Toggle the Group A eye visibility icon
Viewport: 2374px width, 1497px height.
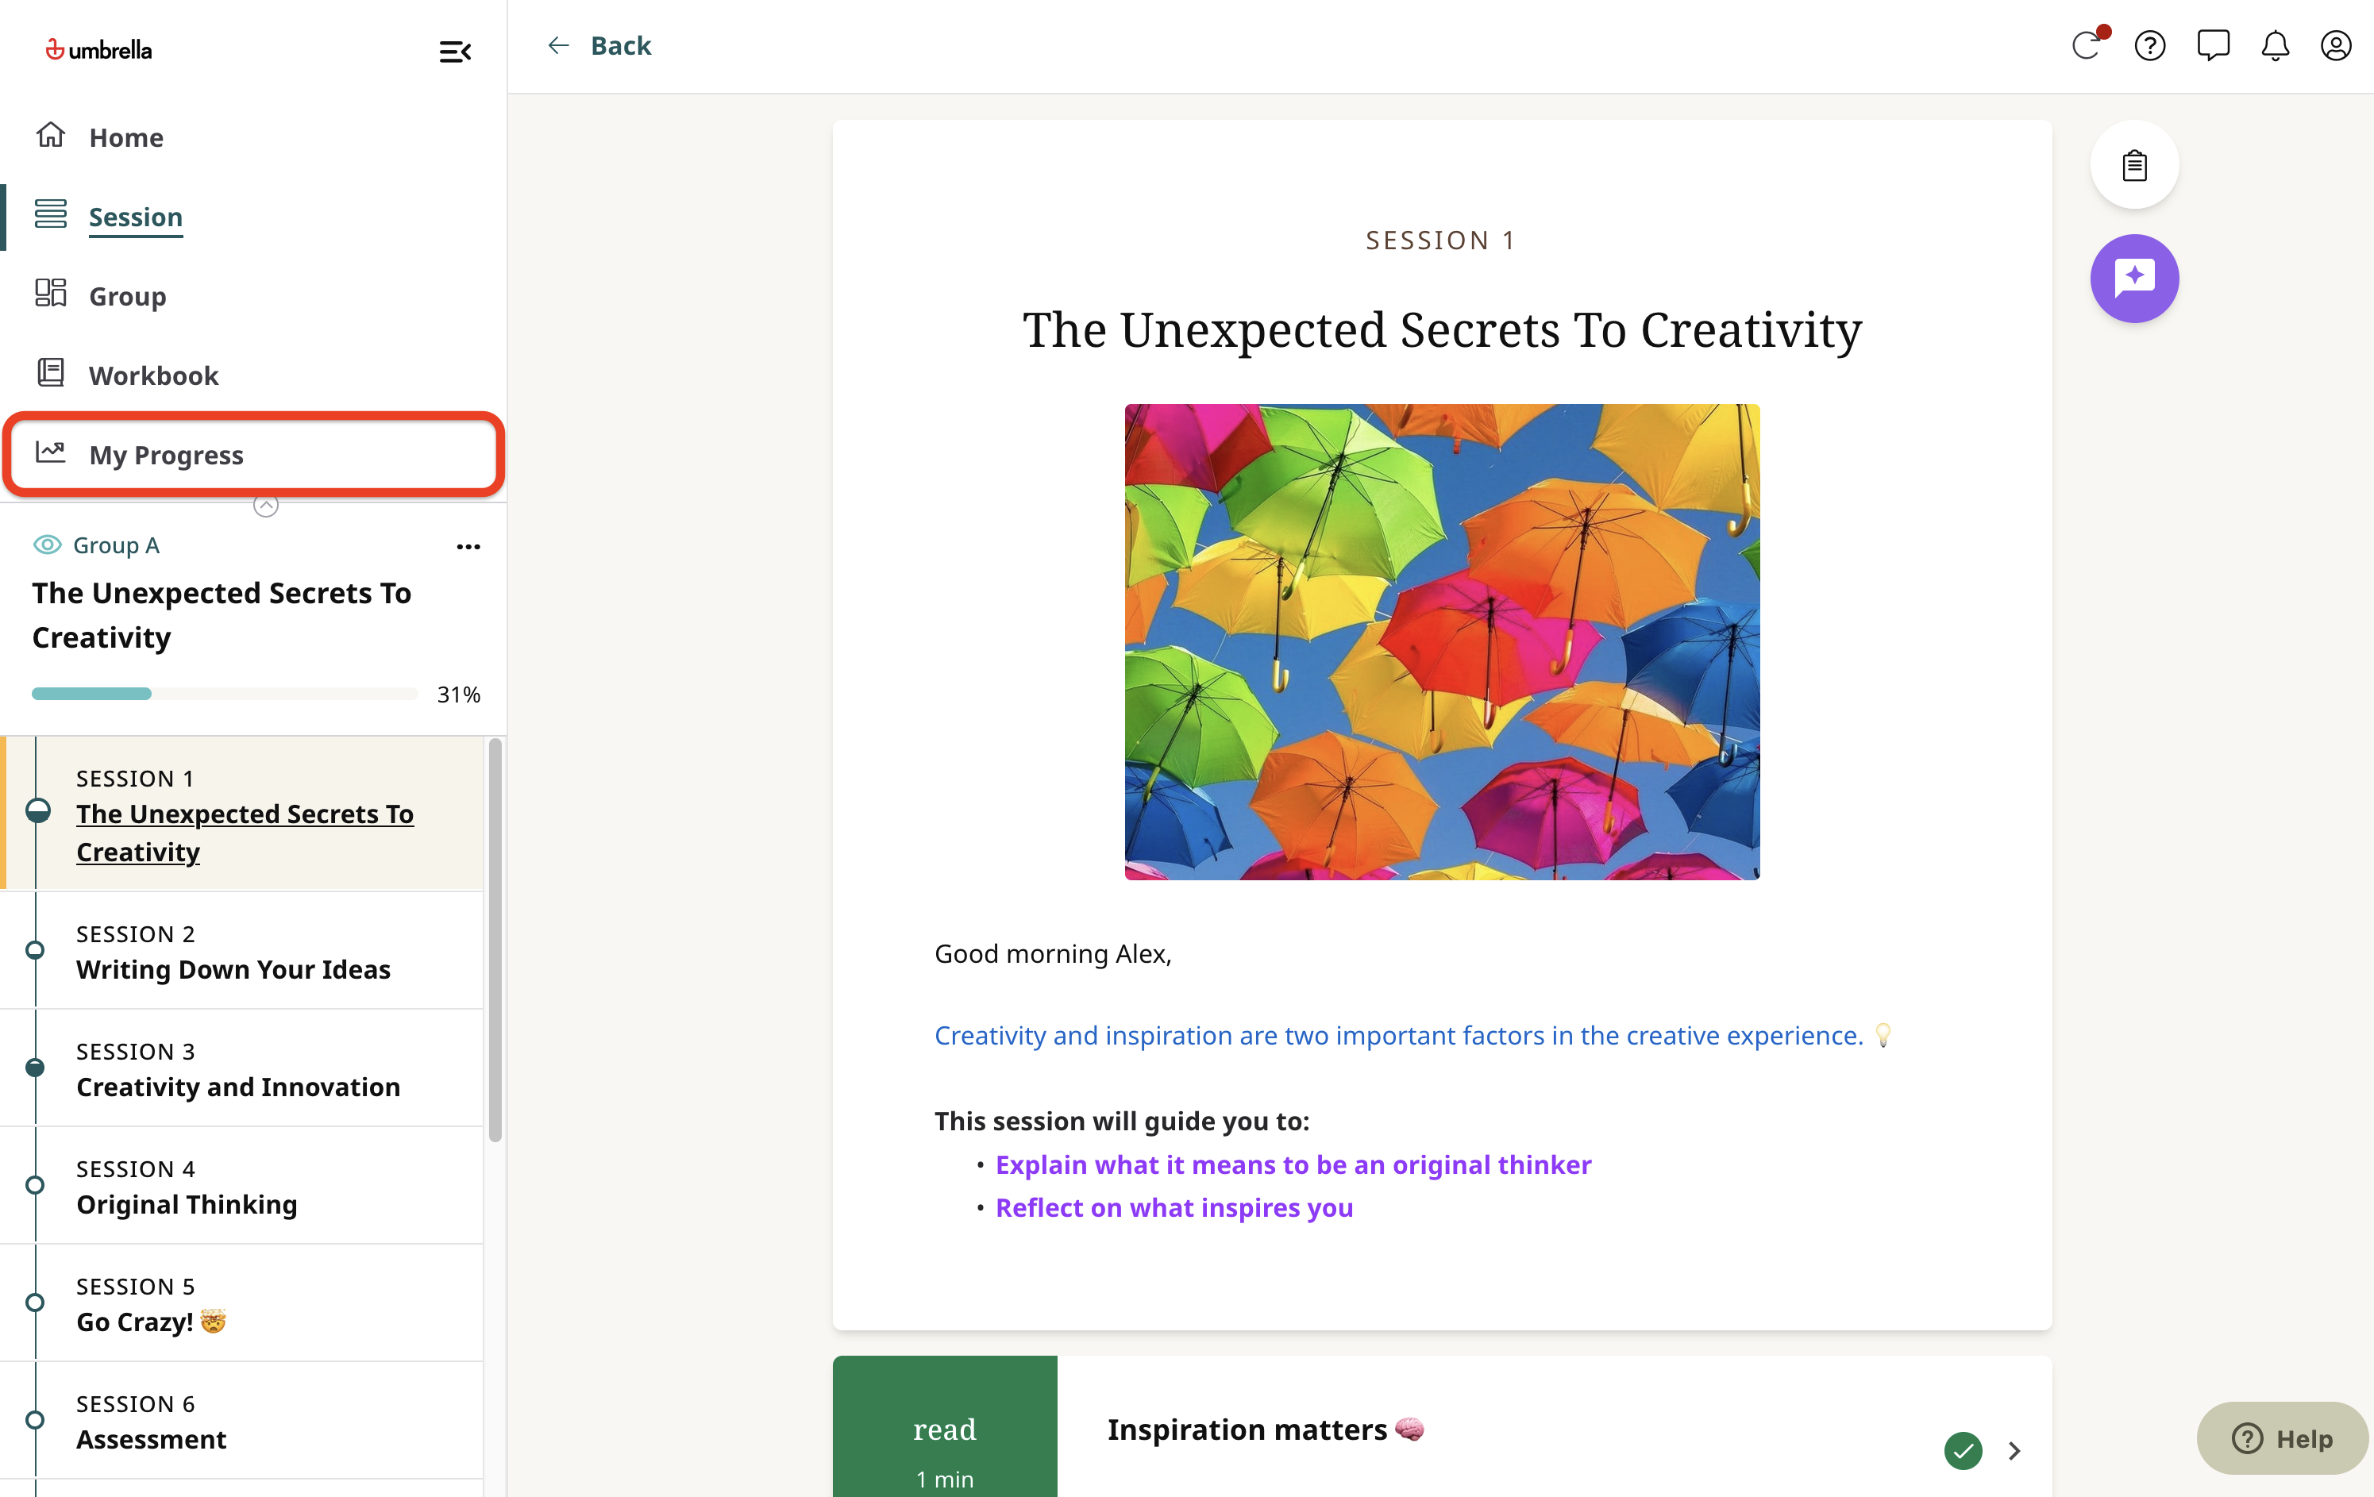(48, 545)
